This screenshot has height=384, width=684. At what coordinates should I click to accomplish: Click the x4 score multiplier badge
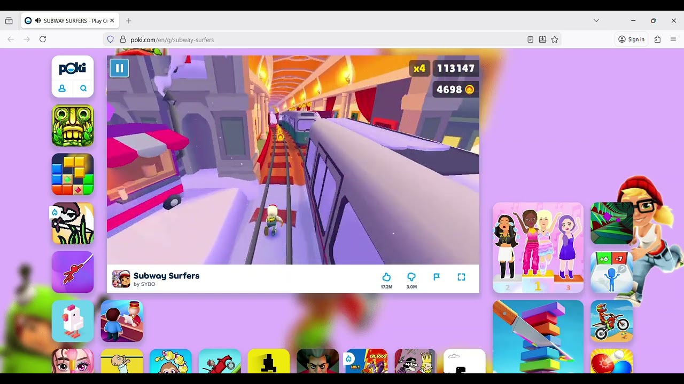tap(419, 68)
